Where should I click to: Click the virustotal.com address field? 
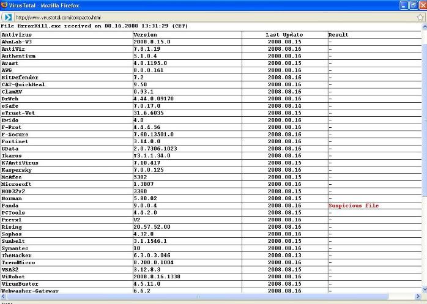point(215,18)
